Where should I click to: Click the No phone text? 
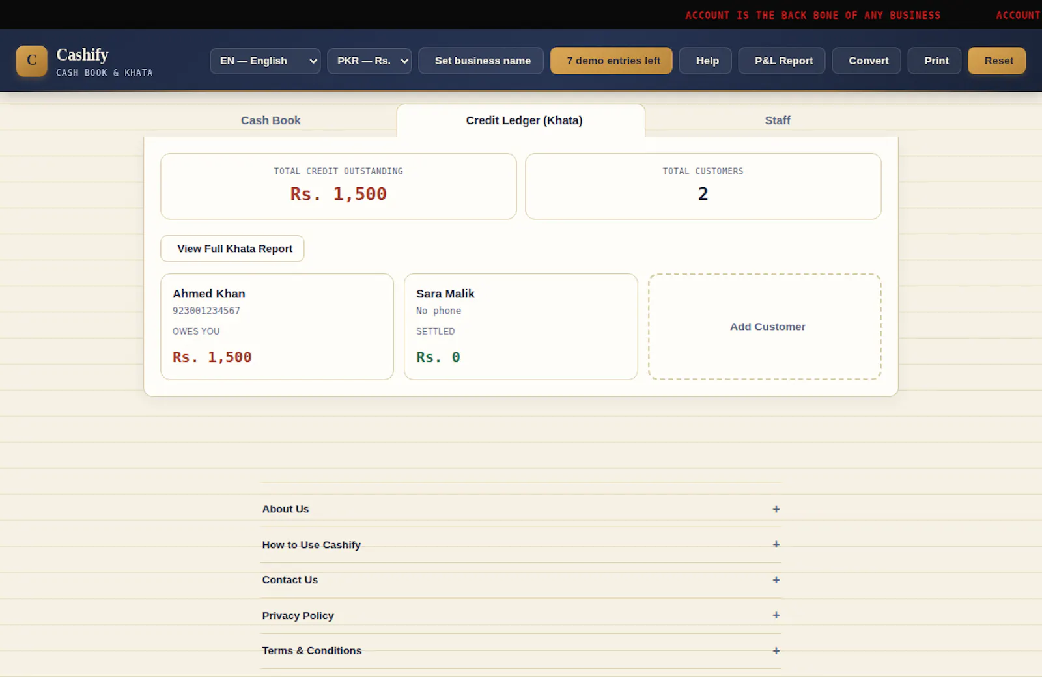[438, 311]
